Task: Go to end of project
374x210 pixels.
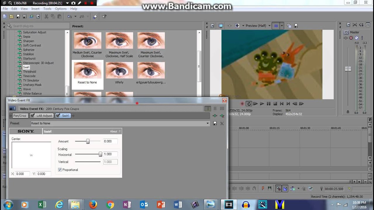Action: click(288, 104)
